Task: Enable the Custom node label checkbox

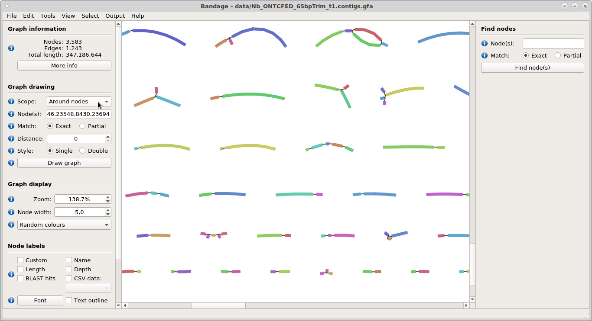Action: pos(20,260)
